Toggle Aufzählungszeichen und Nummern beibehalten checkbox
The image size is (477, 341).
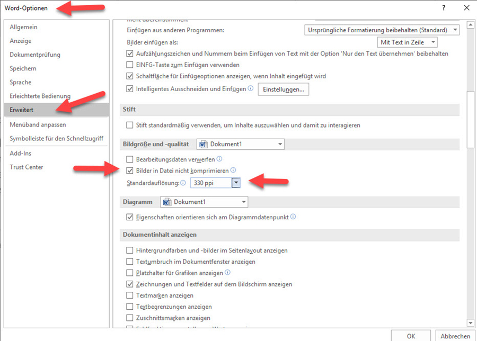130,53
